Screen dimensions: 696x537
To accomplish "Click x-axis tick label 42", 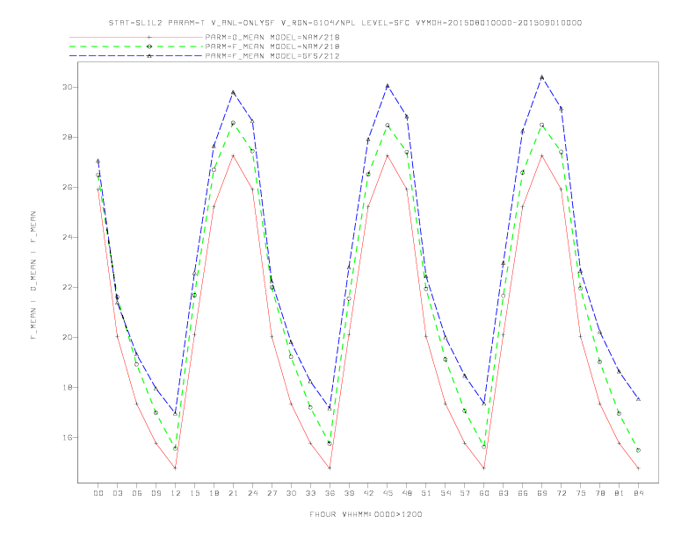I will 368,493.
